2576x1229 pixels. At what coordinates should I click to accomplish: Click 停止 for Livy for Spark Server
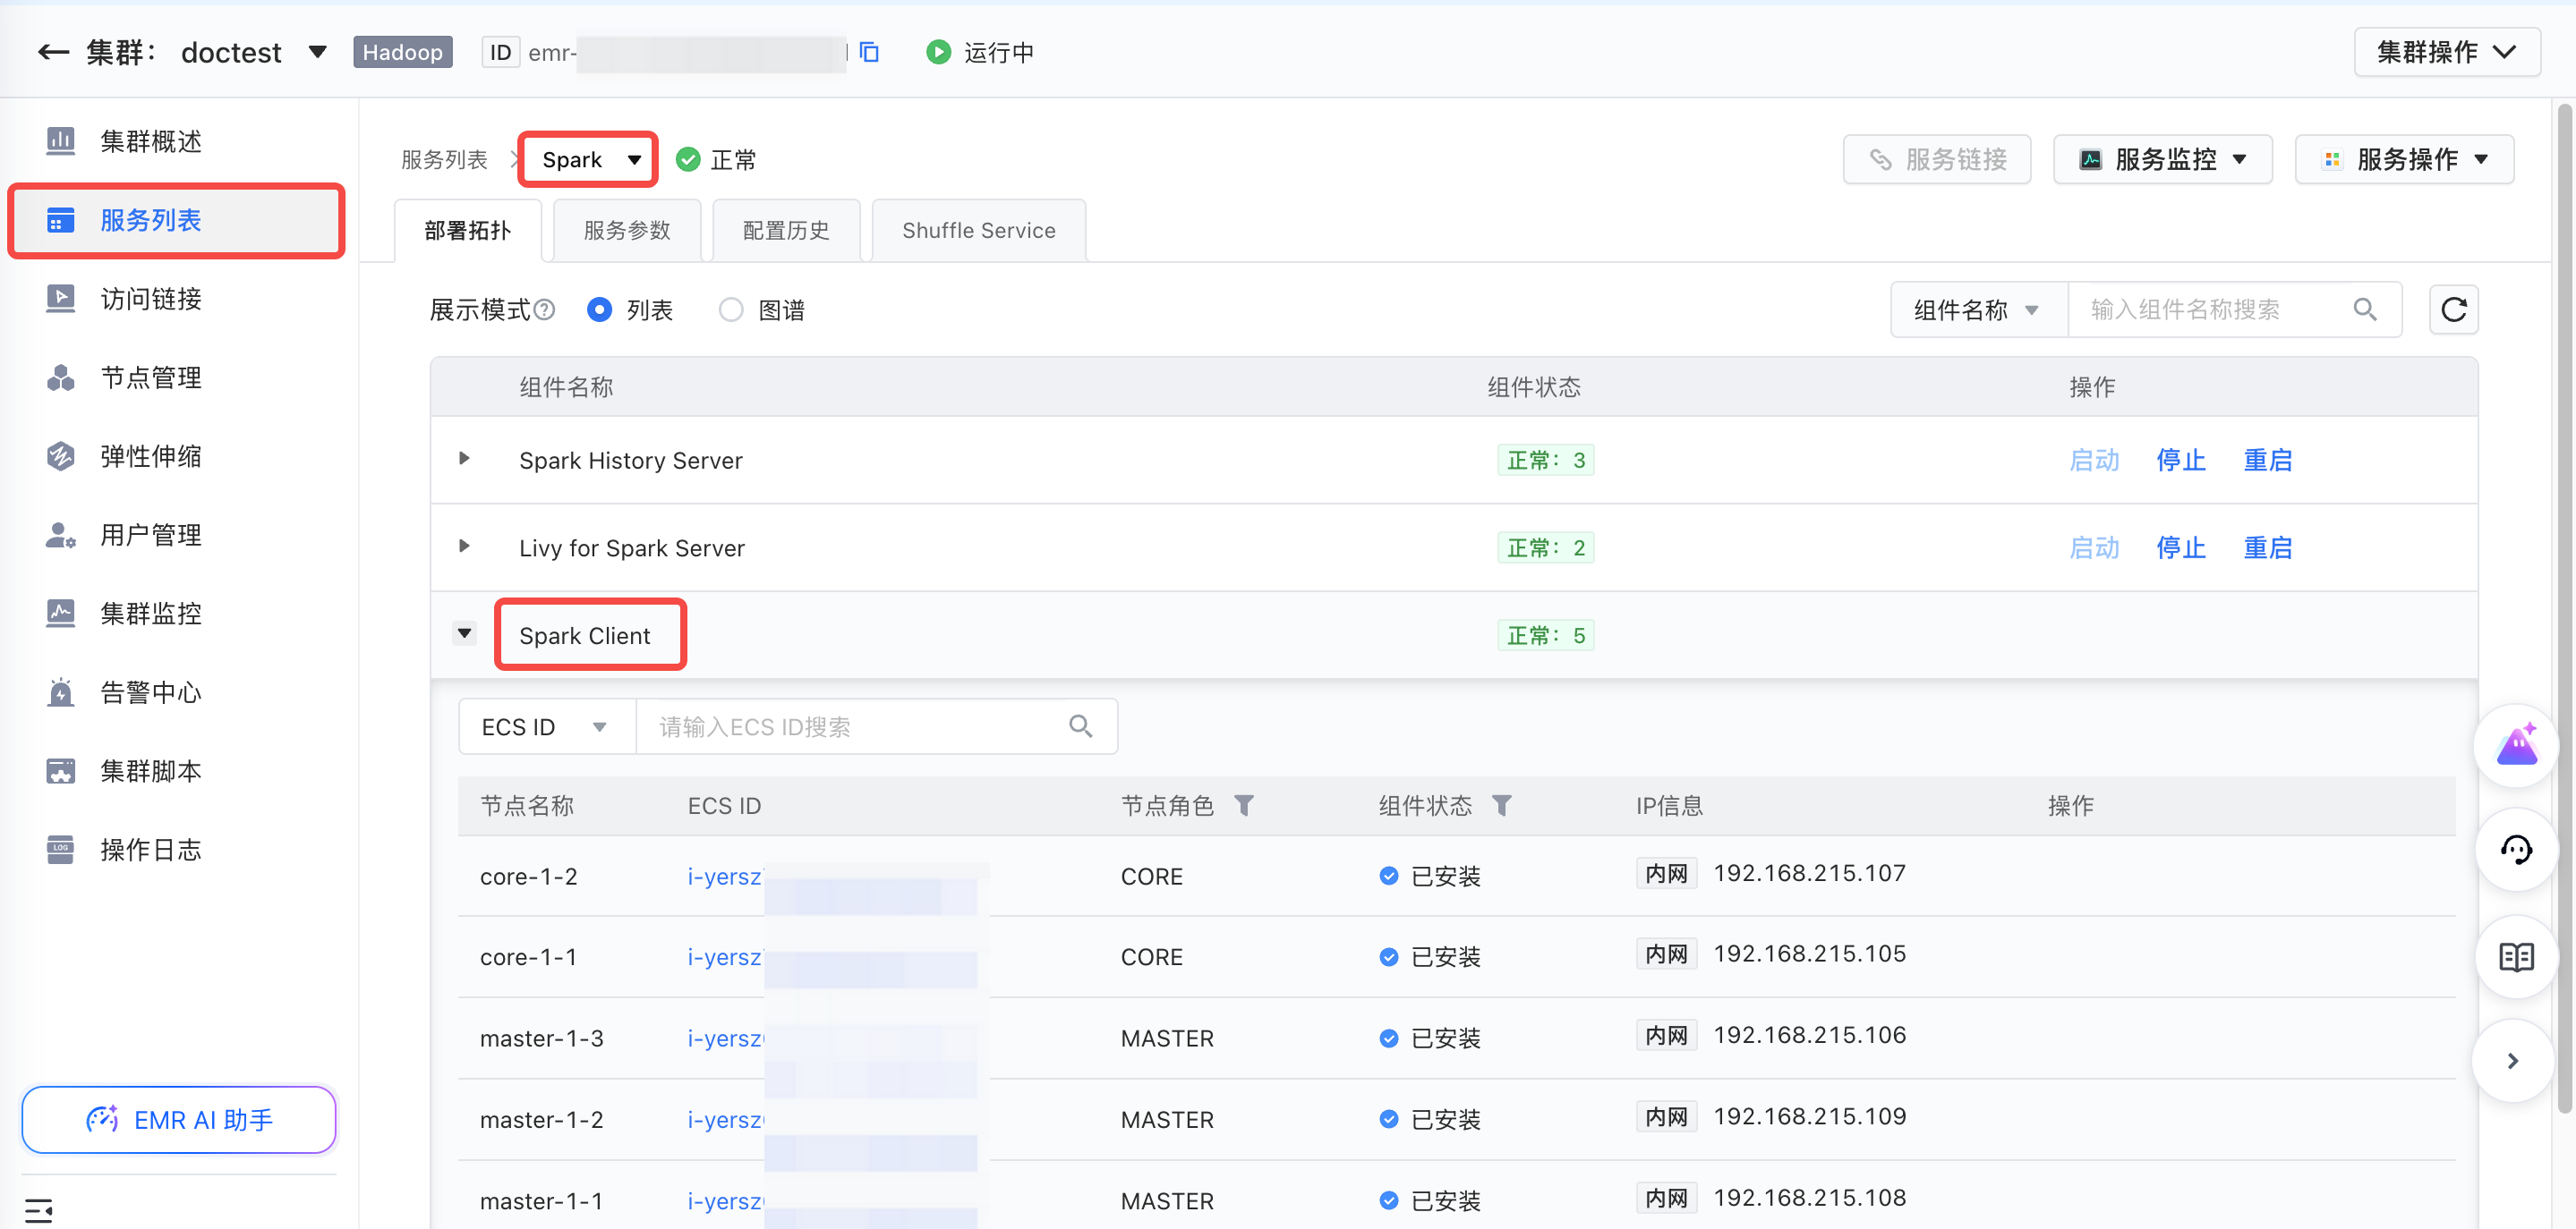(x=2181, y=547)
